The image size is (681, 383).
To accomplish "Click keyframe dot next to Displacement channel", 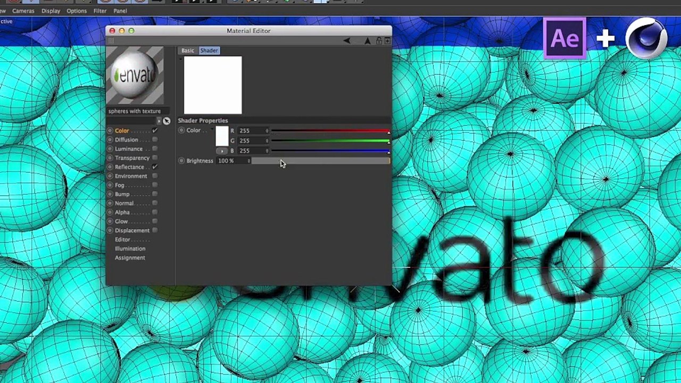I will 110,230.
